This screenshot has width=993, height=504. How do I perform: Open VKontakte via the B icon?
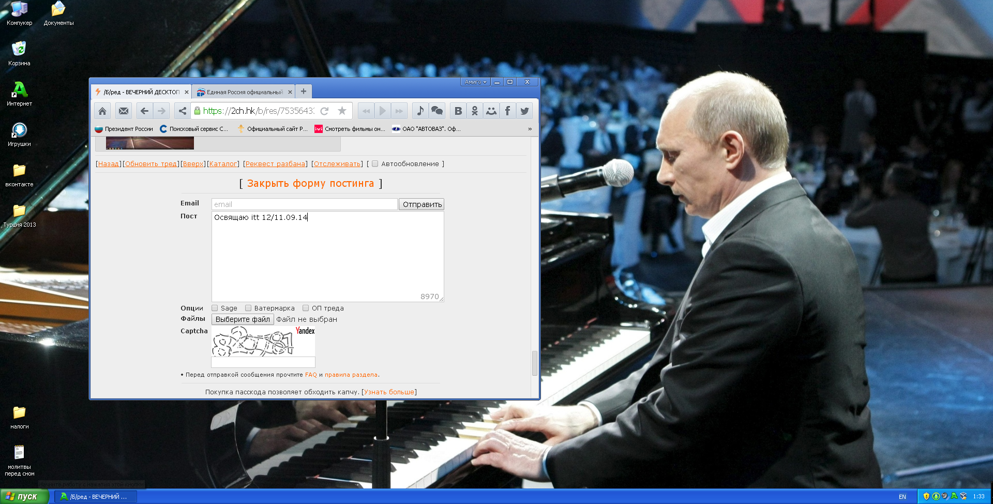pos(458,111)
